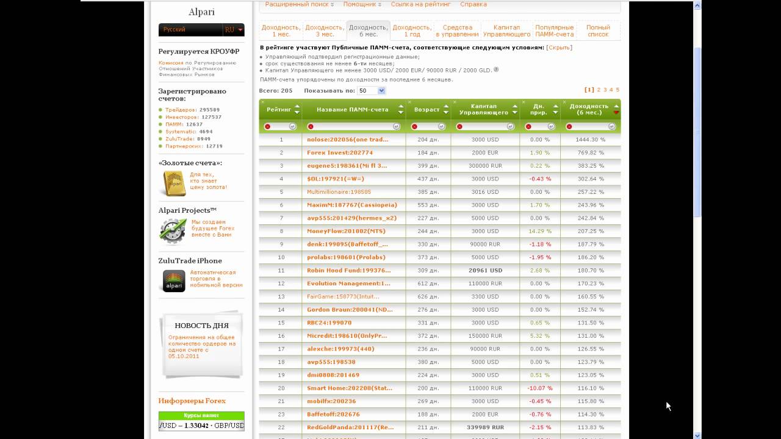
Task: Open the Справка link
Action: (x=473, y=4)
